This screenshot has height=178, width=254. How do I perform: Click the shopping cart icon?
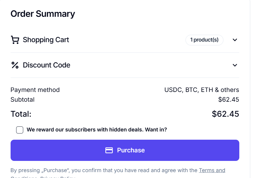click(x=15, y=40)
